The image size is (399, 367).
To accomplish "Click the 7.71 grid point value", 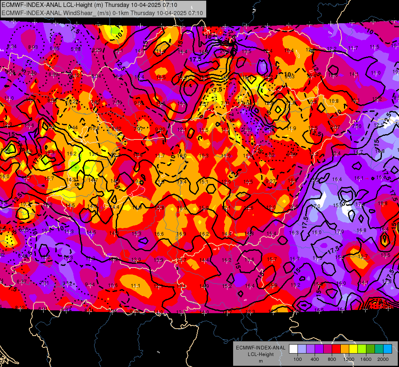I will click(225, 103).
